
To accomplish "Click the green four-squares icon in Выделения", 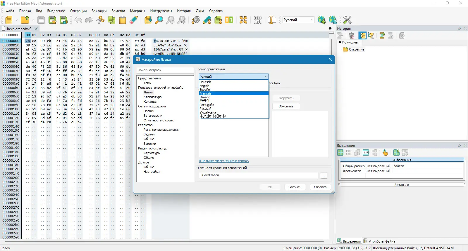I will pyautogui.click(x=340, y=153).
